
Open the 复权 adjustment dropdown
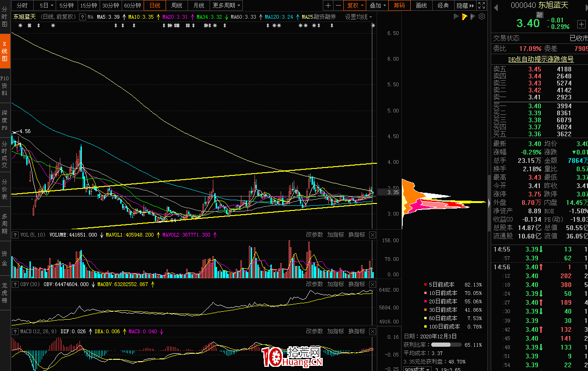coord(355,6)
